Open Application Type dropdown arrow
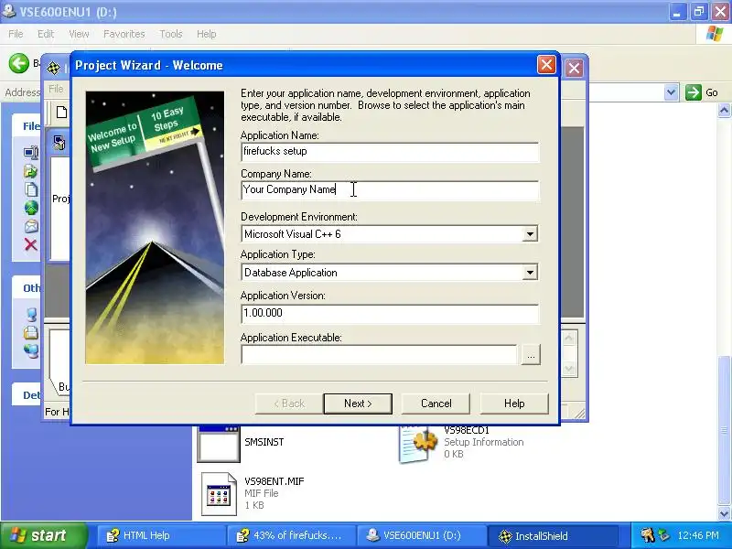 tap(530, 272)
